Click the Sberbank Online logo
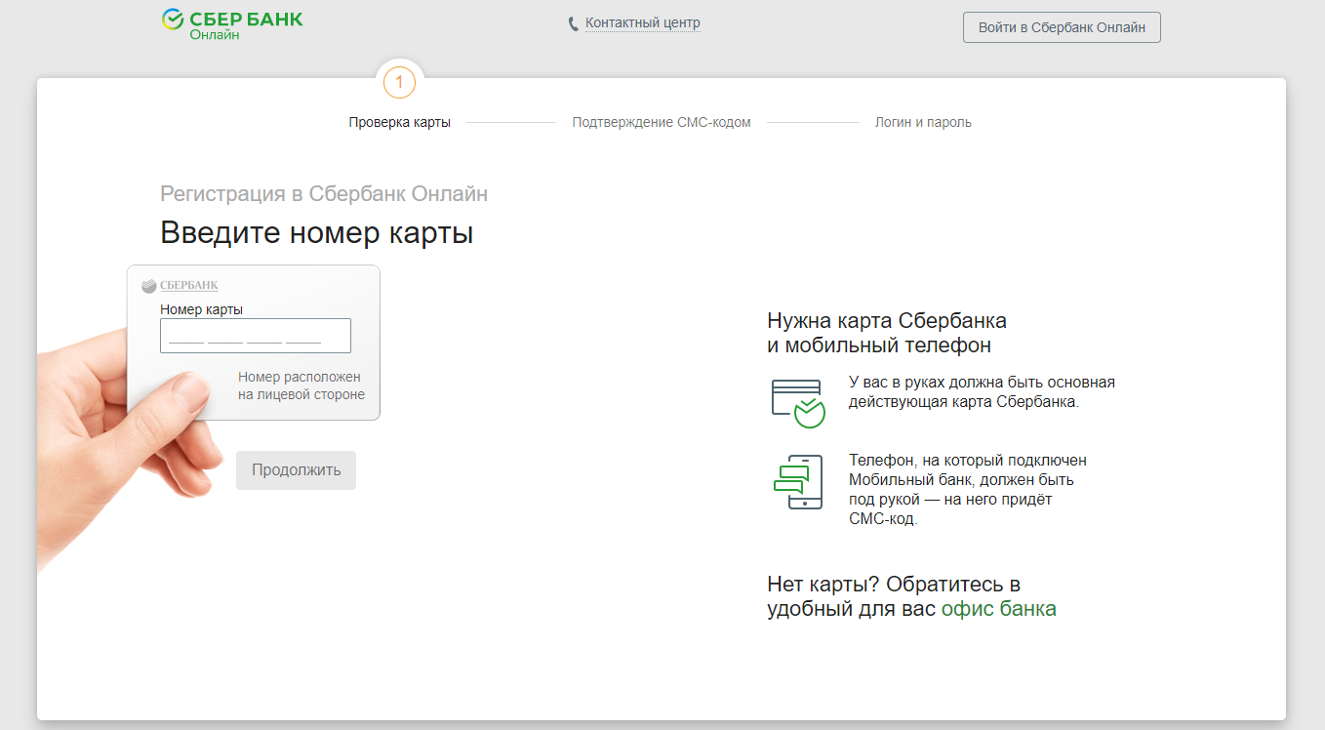Screen dimensions: 1325x730 (232, 24)
